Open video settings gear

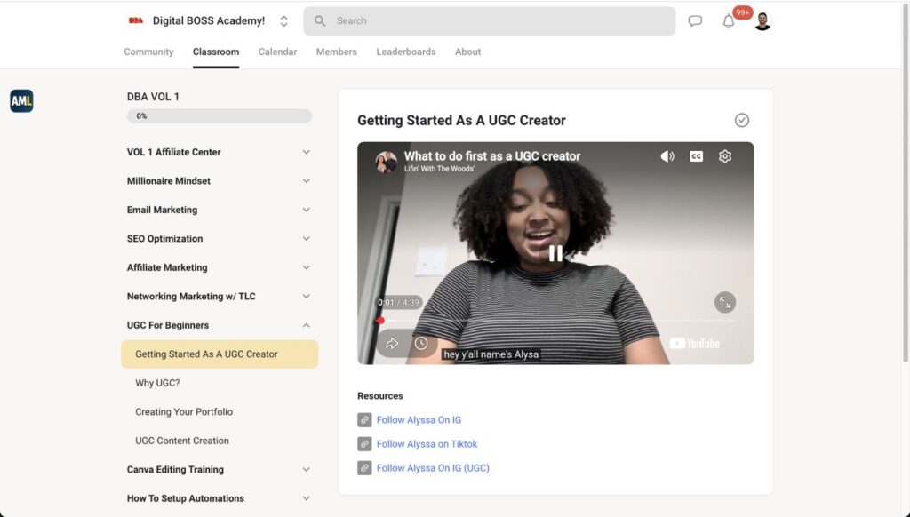click(x=725, y=156)
